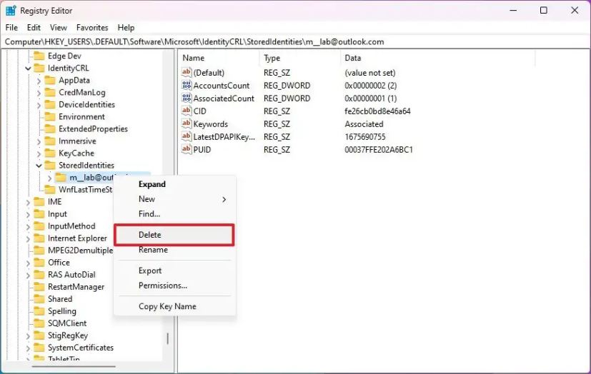Click the DeviceIdentities folder icon

[x=50, y=105]
